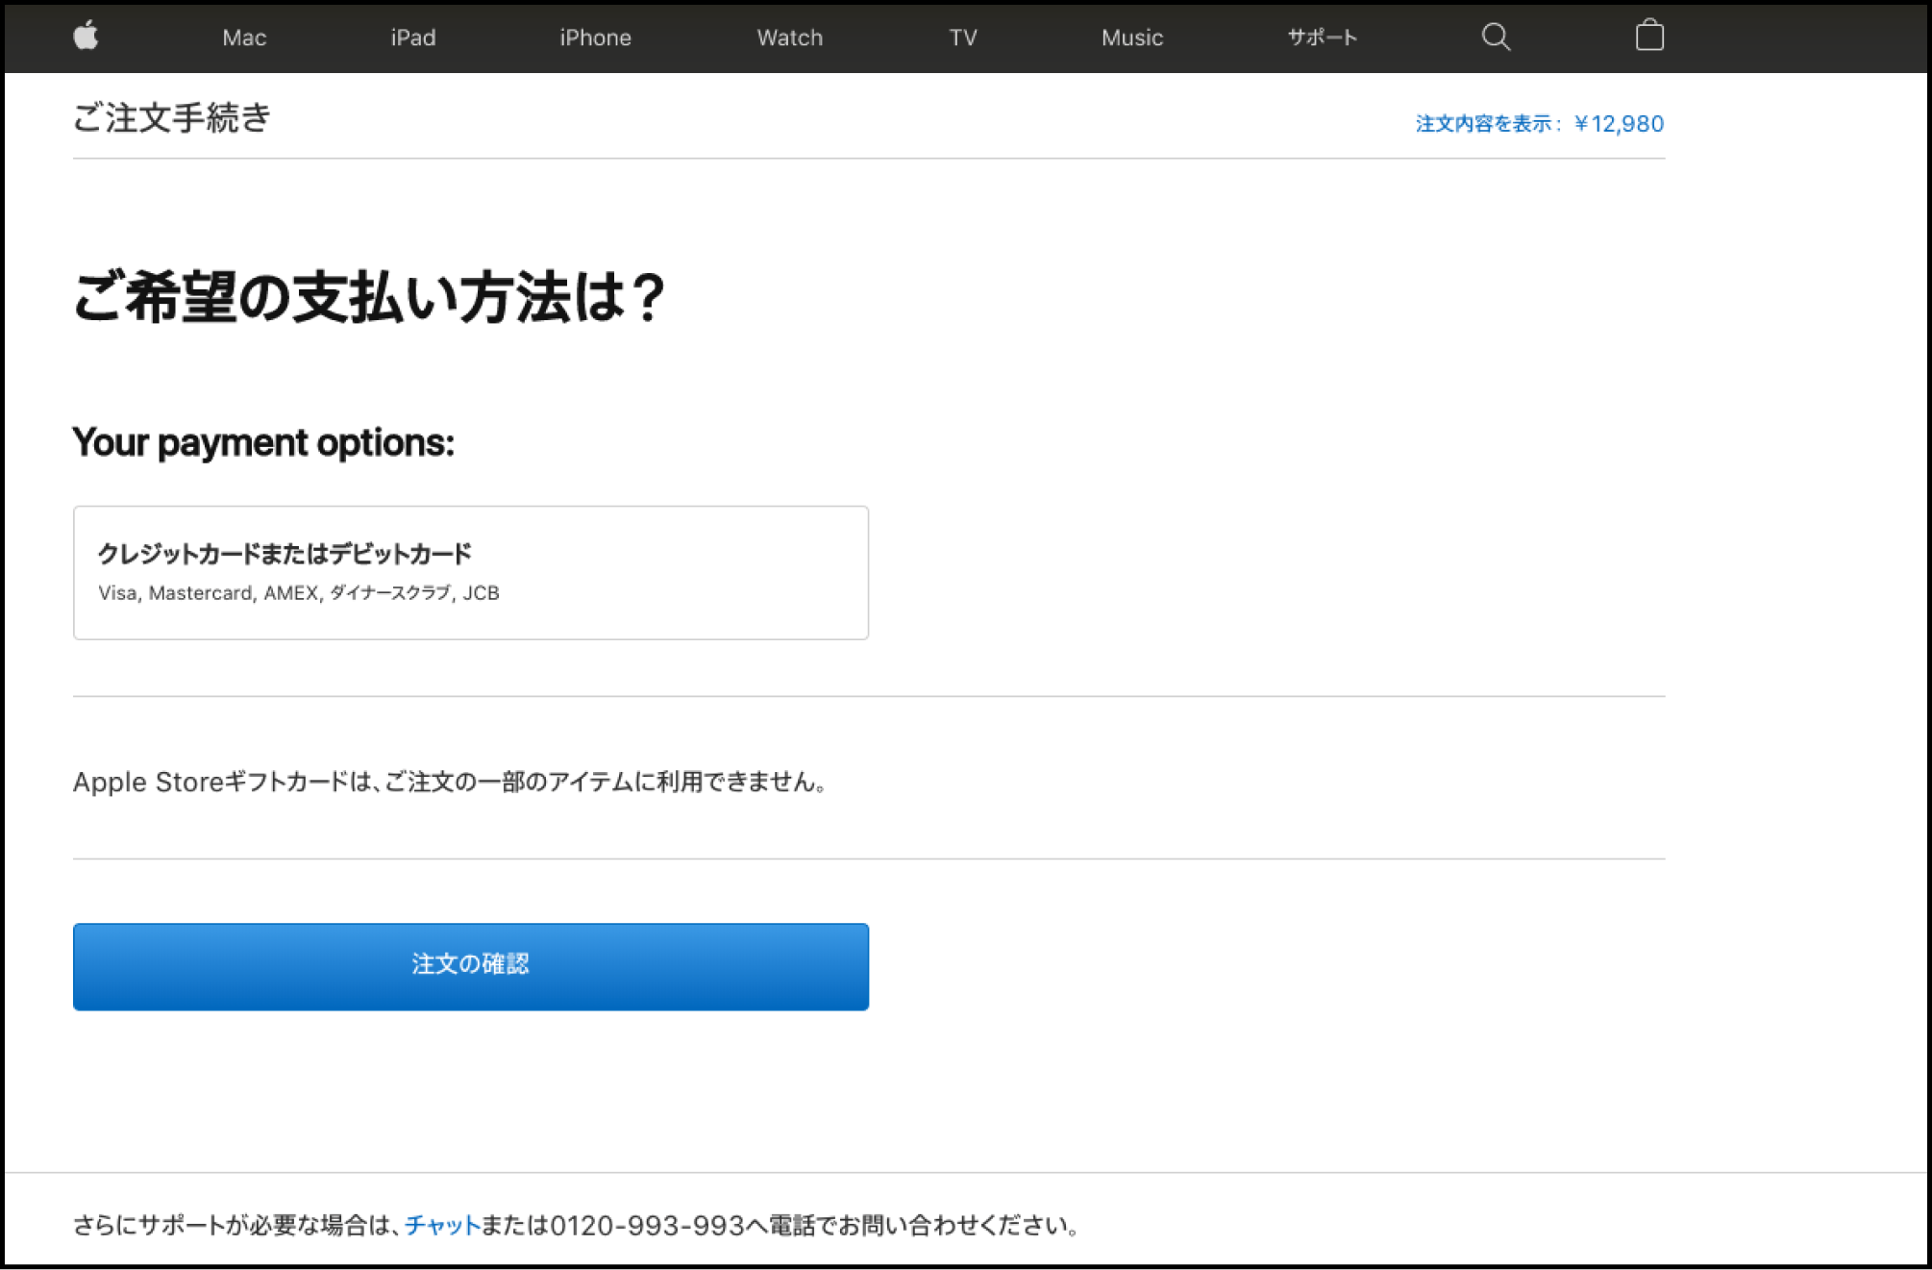Click the Visa, Mastercard, AMEX card list text
Viewport: 1932px width, 1270px height.
[x=299, y=593]
